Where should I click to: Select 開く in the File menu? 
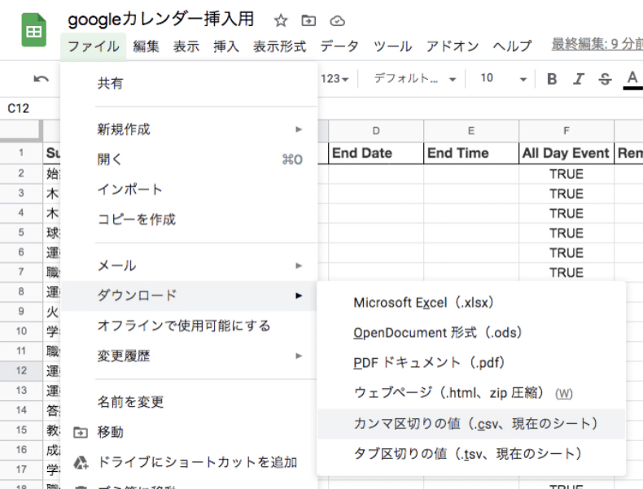click(189, 159)
